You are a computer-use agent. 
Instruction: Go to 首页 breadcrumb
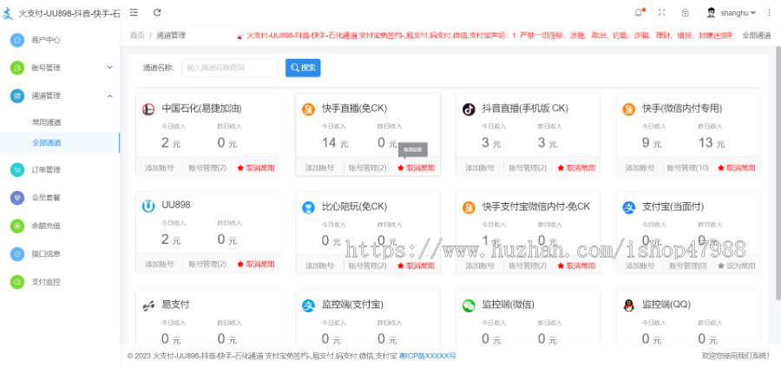point(137,36)
